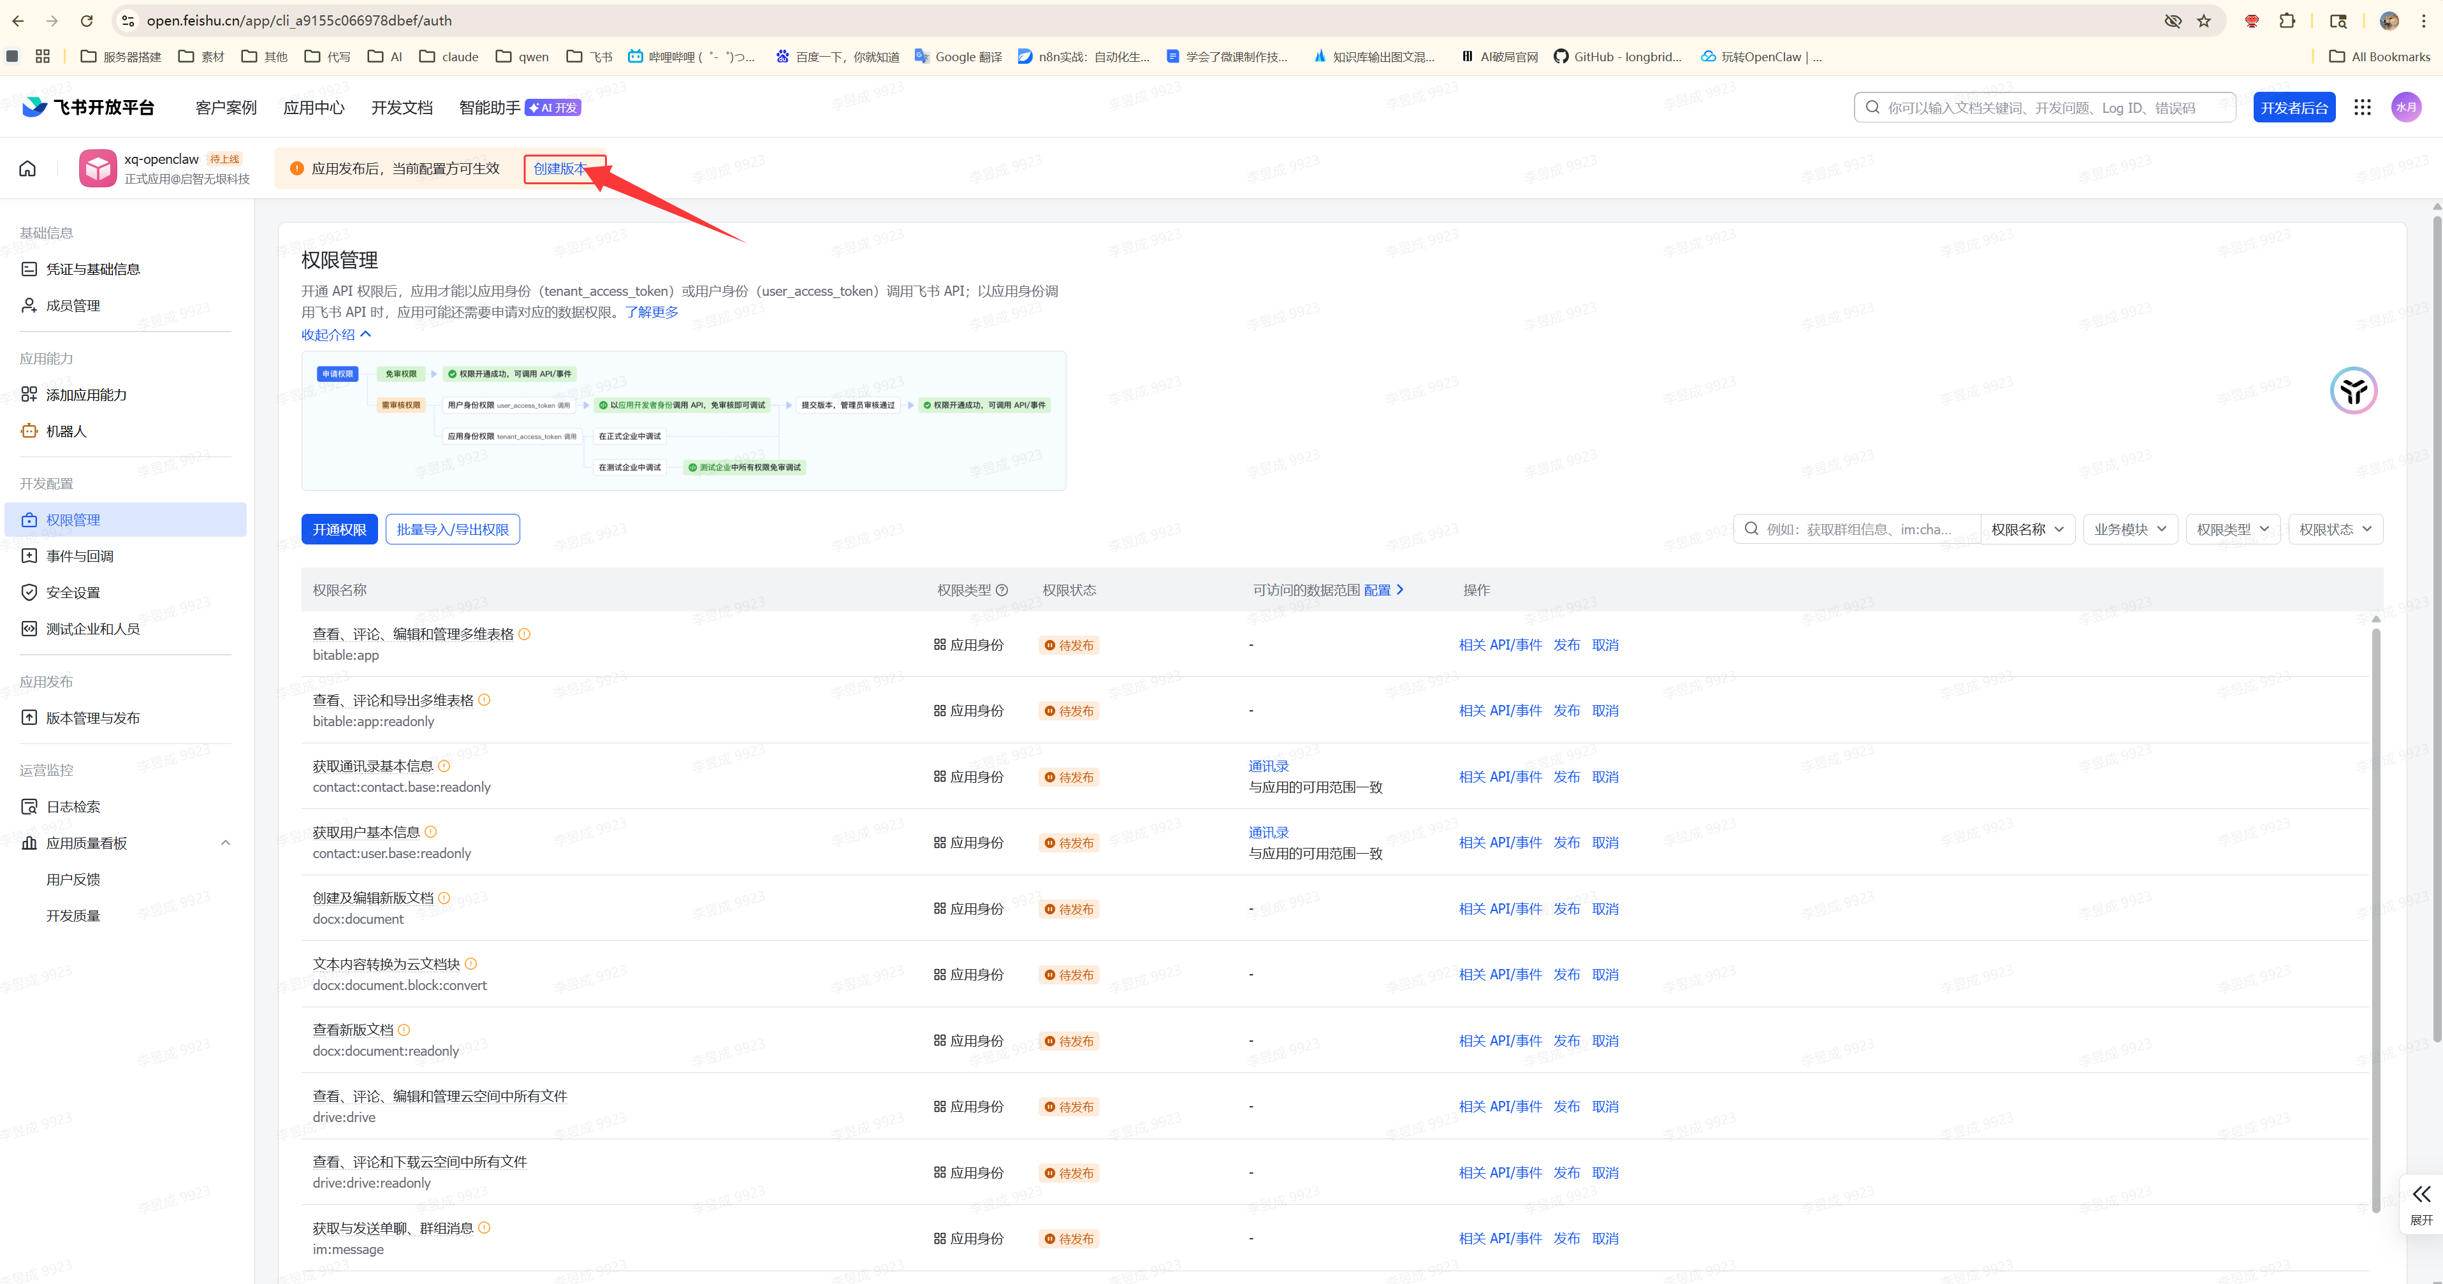The height and width of the screenshot is (1284, 2443).
Task: Click the info icon beside 文本内容转换为云文档块
Action: tap(471, 965)
